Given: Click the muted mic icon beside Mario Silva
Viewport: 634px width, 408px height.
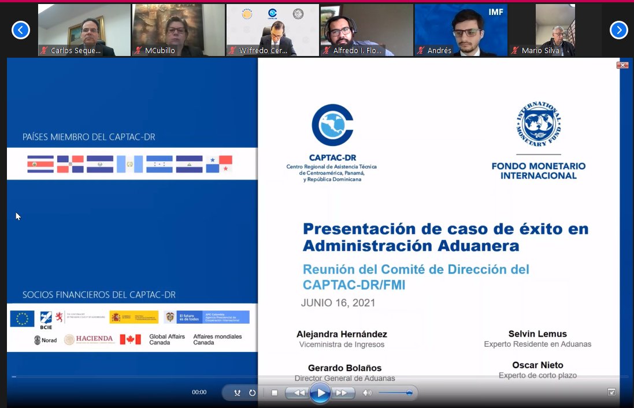Looking at the screenshot, I should [515, 50].
